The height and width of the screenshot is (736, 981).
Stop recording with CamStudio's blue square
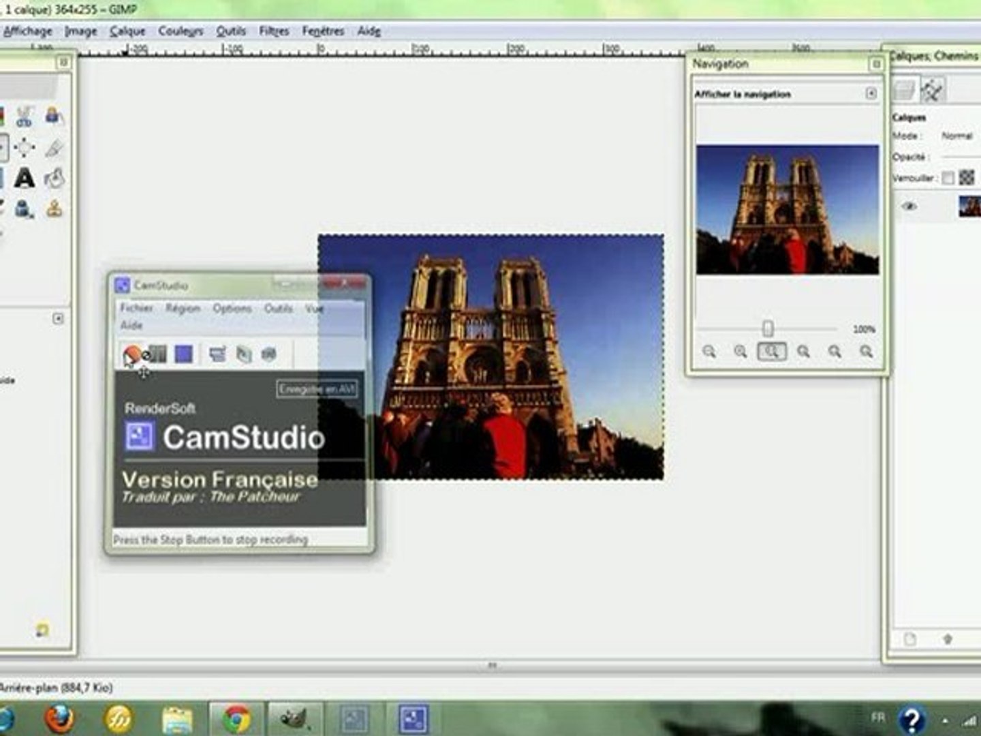point(183,354)
